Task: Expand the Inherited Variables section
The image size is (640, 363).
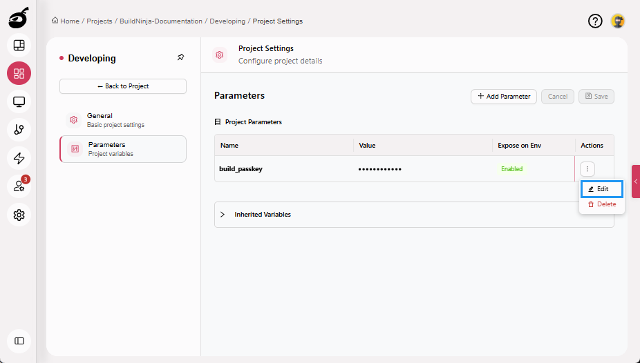Action: click(414, 215)
